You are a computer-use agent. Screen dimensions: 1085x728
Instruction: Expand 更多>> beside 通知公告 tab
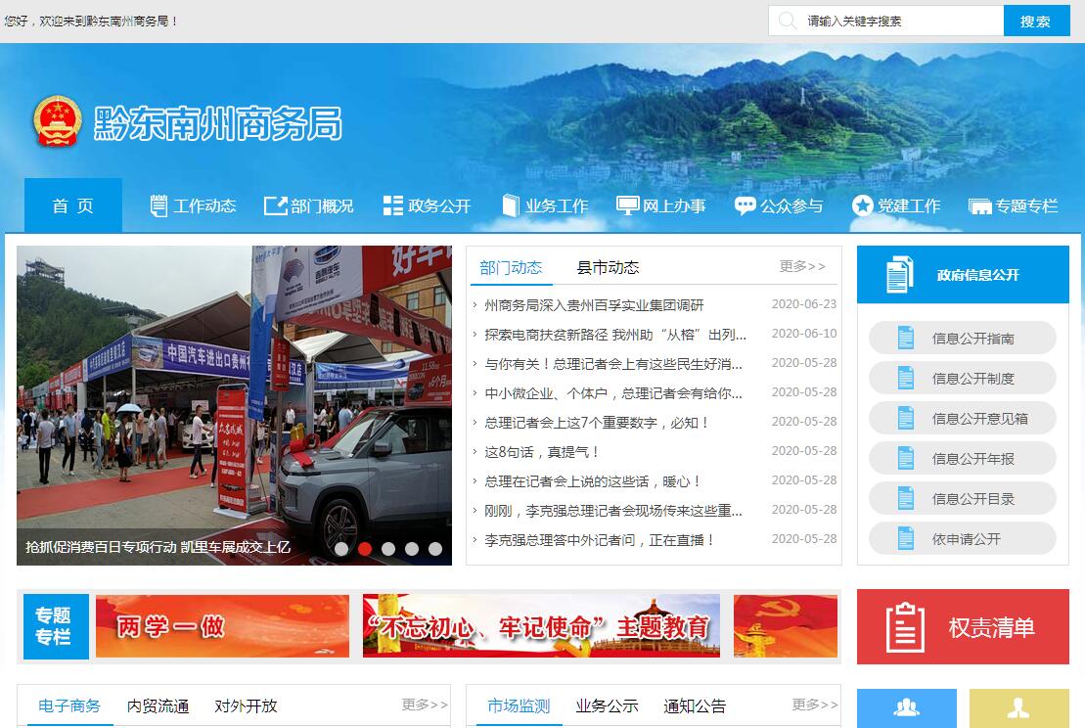tap(815, 705)
